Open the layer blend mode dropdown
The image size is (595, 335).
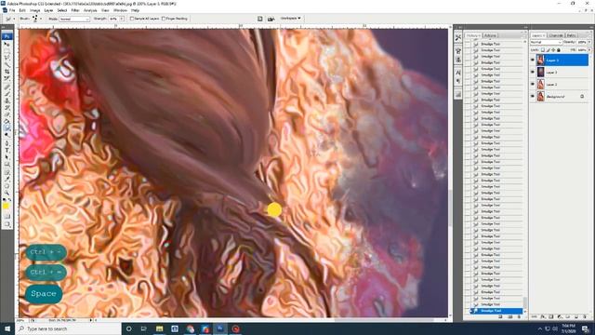click(546, 42)
